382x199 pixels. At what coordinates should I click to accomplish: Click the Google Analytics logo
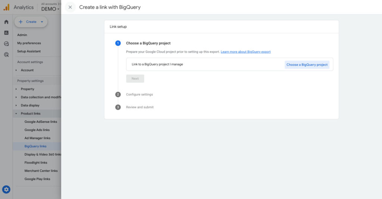click(x=6, y=7)
